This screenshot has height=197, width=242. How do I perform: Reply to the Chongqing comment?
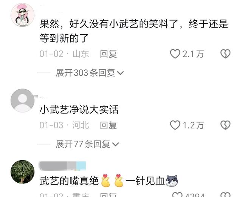tap(108, 195)
